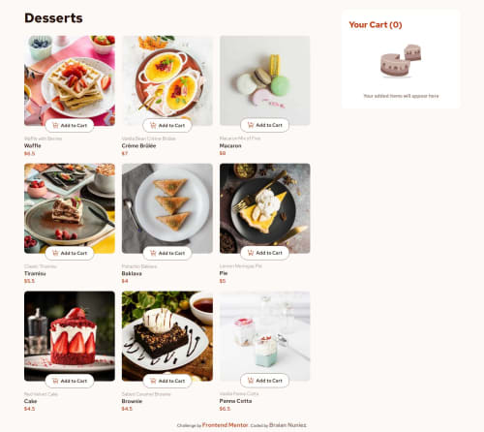Click the salted caramel brownie photo
This screenshot has height=432, width=484.
[167, 336]
